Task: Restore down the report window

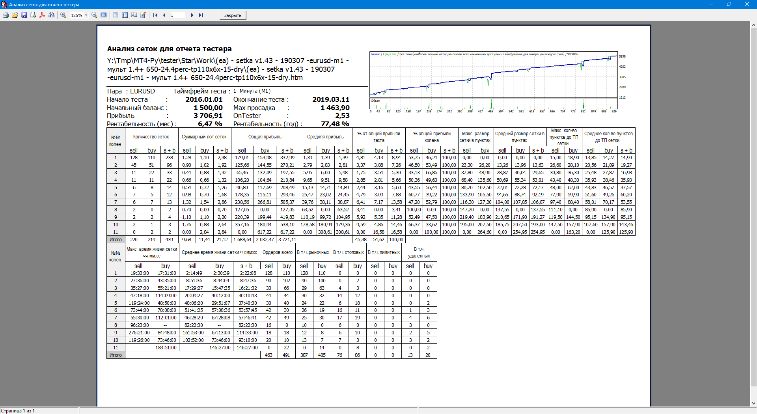Action: [x=729, y=4]
